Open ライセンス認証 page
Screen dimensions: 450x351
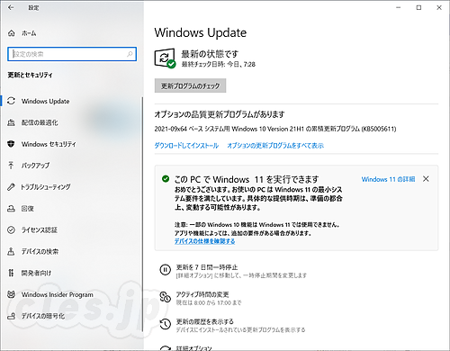pyautogui.click(x=71, y=230)
